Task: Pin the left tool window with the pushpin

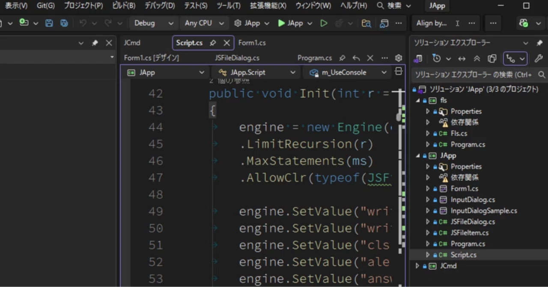Action: [x=95, y=43]
